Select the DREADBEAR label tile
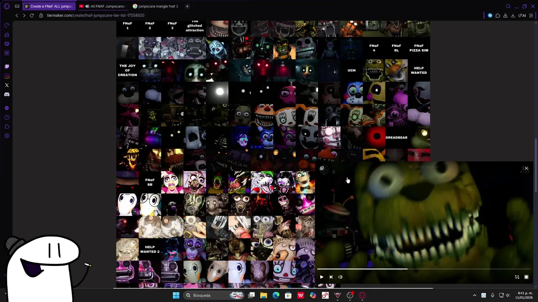Viewport: 538px width, 302px height. 396,138
